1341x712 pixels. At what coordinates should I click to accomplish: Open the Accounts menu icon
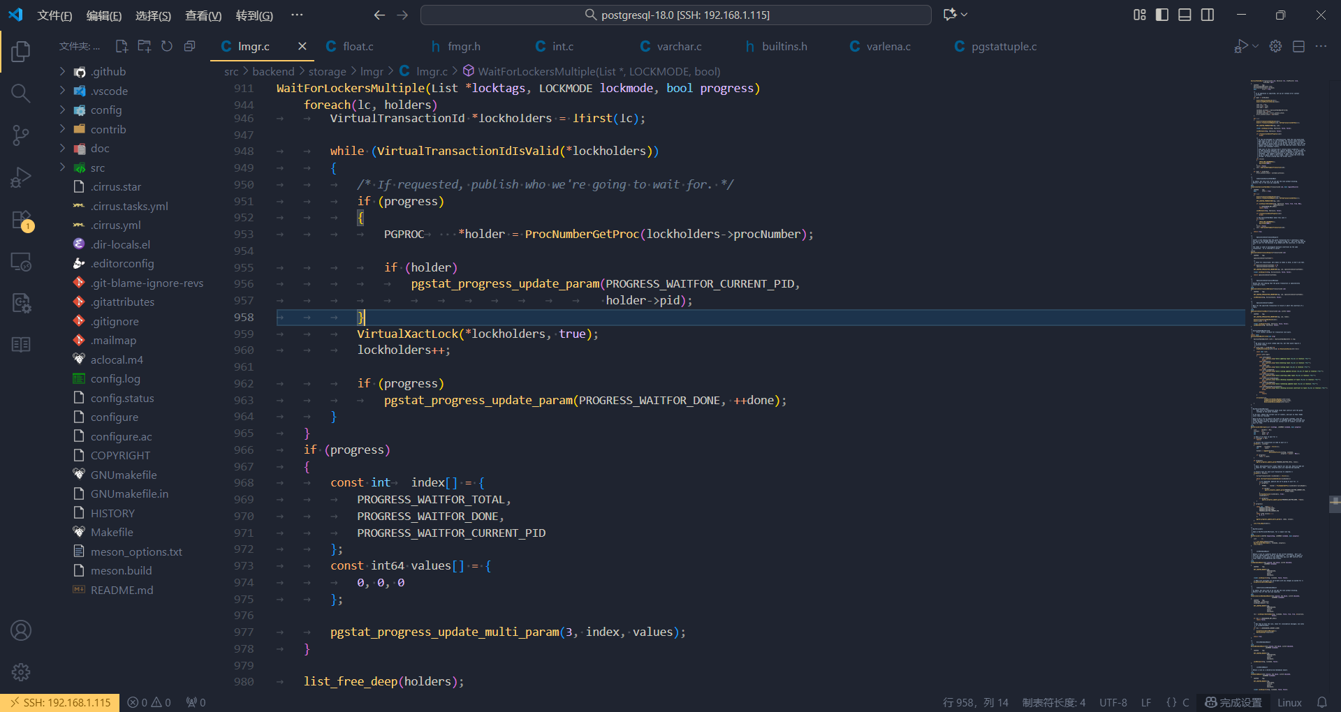(x=21, y=630)
